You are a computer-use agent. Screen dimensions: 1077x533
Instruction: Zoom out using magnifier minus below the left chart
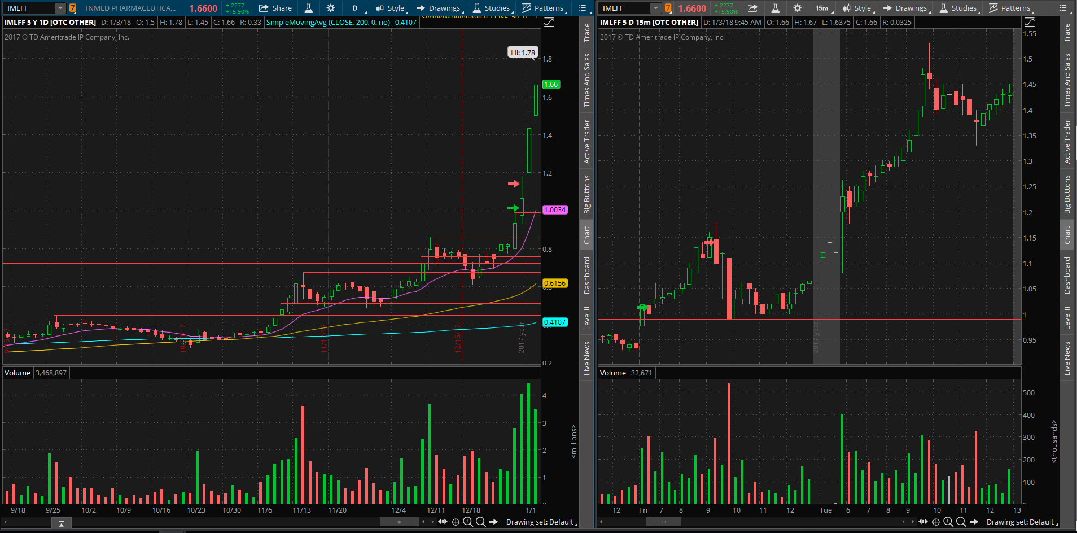480,522
